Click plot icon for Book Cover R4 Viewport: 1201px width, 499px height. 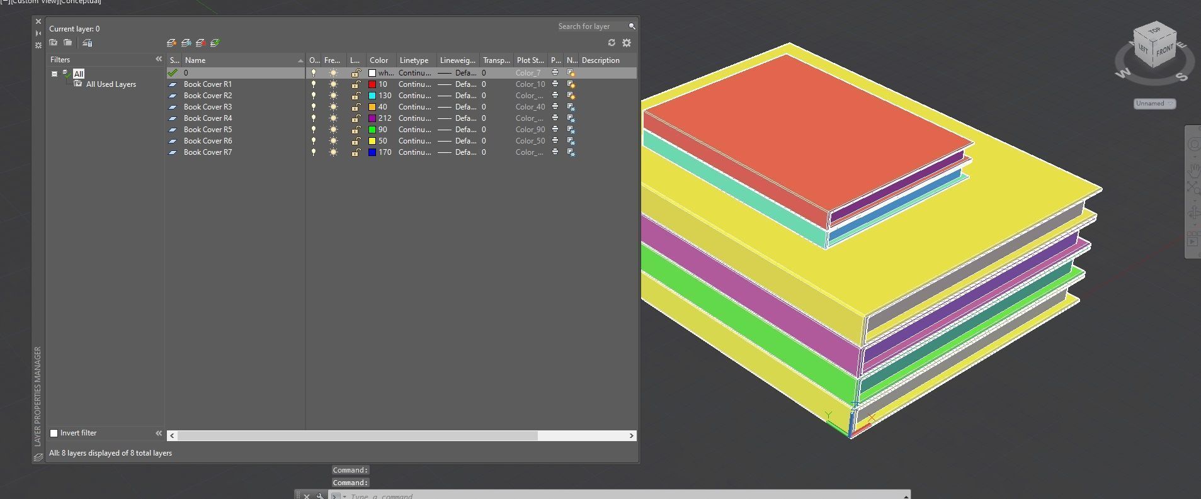click(x=555, y=118)
